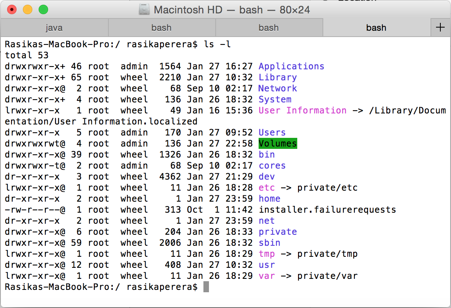Select the active rightmost bash tab
The width and height of the screenshot is (451, 308).
tap(376, 28)
